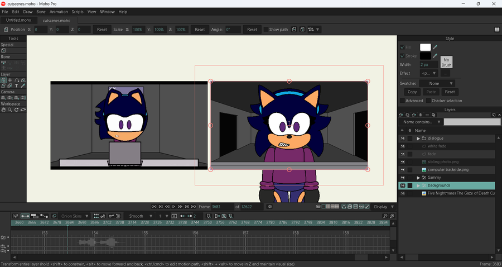Jump to the end of animation
Viewport: 502px width, 267px height.
pyautogui.click(x=194, y=207)
